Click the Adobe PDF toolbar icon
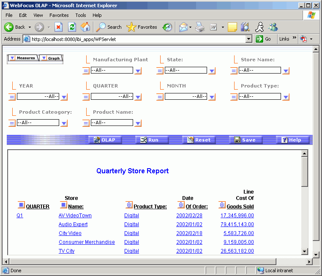The image size is (322, 276). coord(303,39)
